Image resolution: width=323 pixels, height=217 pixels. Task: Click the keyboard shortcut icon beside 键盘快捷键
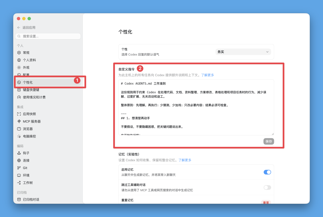[x=19, y=90]
